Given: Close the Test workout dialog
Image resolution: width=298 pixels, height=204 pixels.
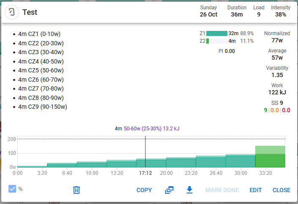Looking at the screenshot, I should (x=281, y=190).
